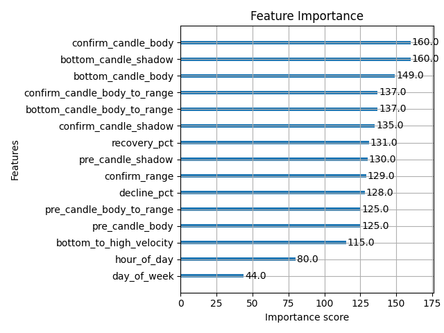The image size is (444, 333).
Task: Click the confirm_candle_shadow feature label
Action: [116, 126]
